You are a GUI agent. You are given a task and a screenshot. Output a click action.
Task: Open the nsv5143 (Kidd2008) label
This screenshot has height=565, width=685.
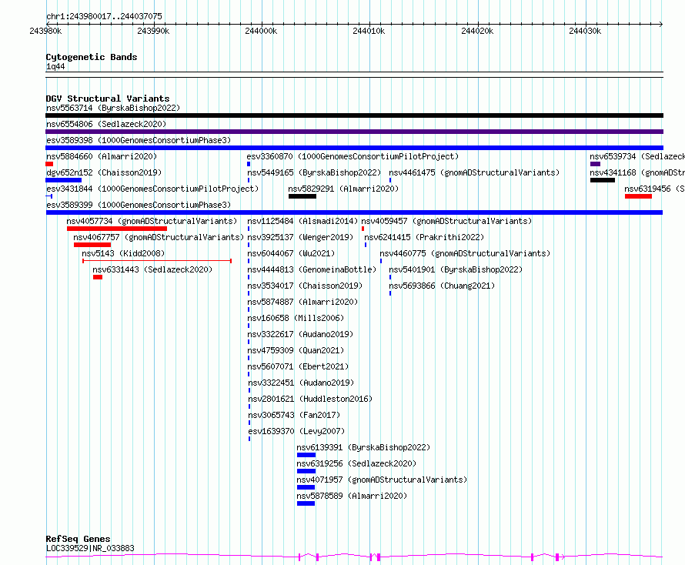(123, 253)
